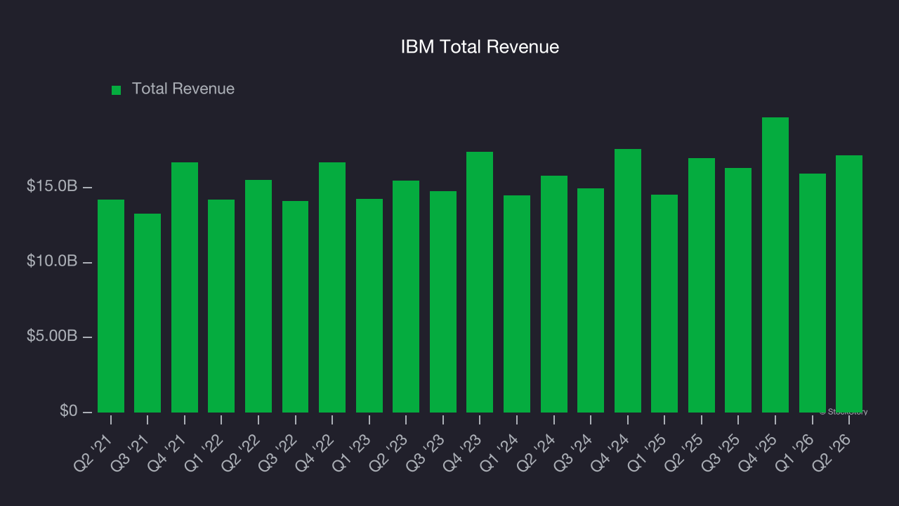Click the Q4 '22 revenue bar
This screenshot has height=506, width=899.
pyautogui.click(x=332, y=287)
